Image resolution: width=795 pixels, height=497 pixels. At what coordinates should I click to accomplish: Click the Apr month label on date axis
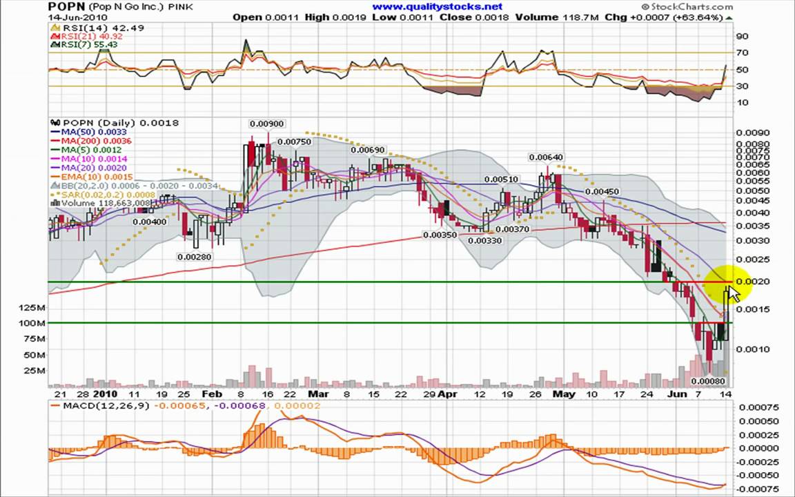[448, 394]
